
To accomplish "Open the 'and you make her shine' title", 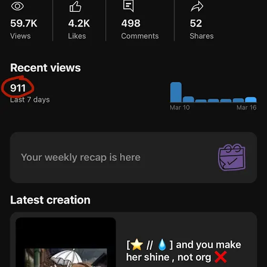I will click(x=184, y=251).
